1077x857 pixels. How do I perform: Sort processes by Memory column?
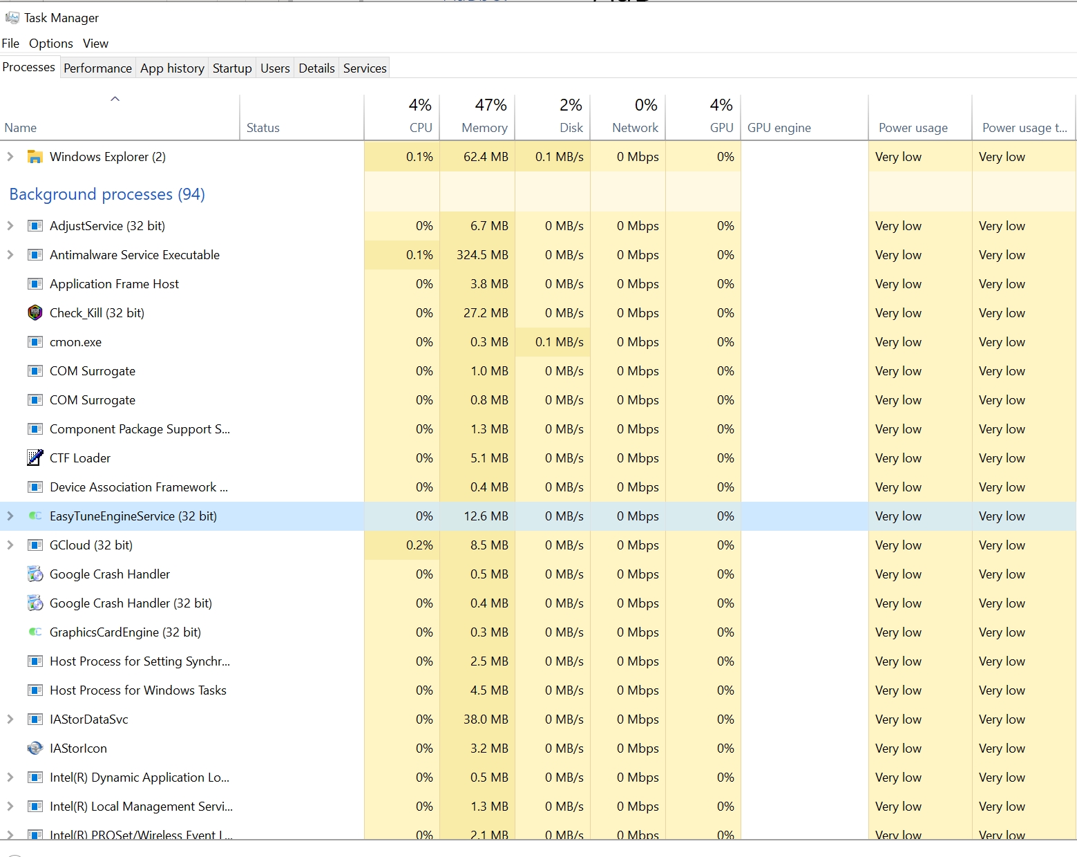click(x=484, y=128)
